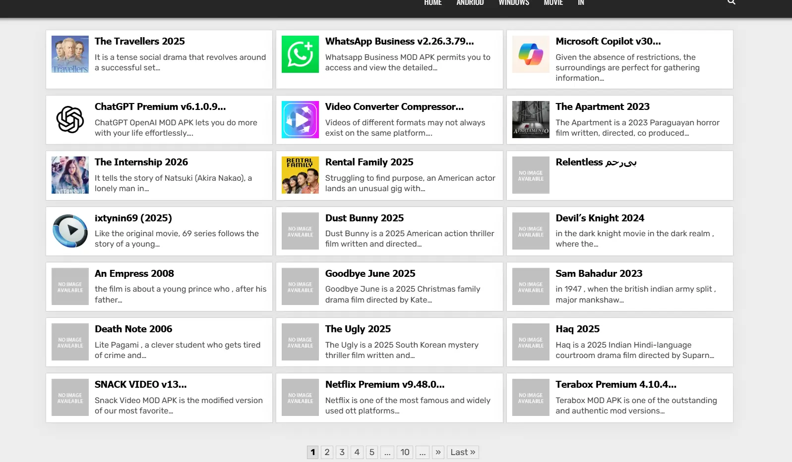Open Microsoft Copilot v30 title link
792x462 pixels.
[x=608, y=41]
